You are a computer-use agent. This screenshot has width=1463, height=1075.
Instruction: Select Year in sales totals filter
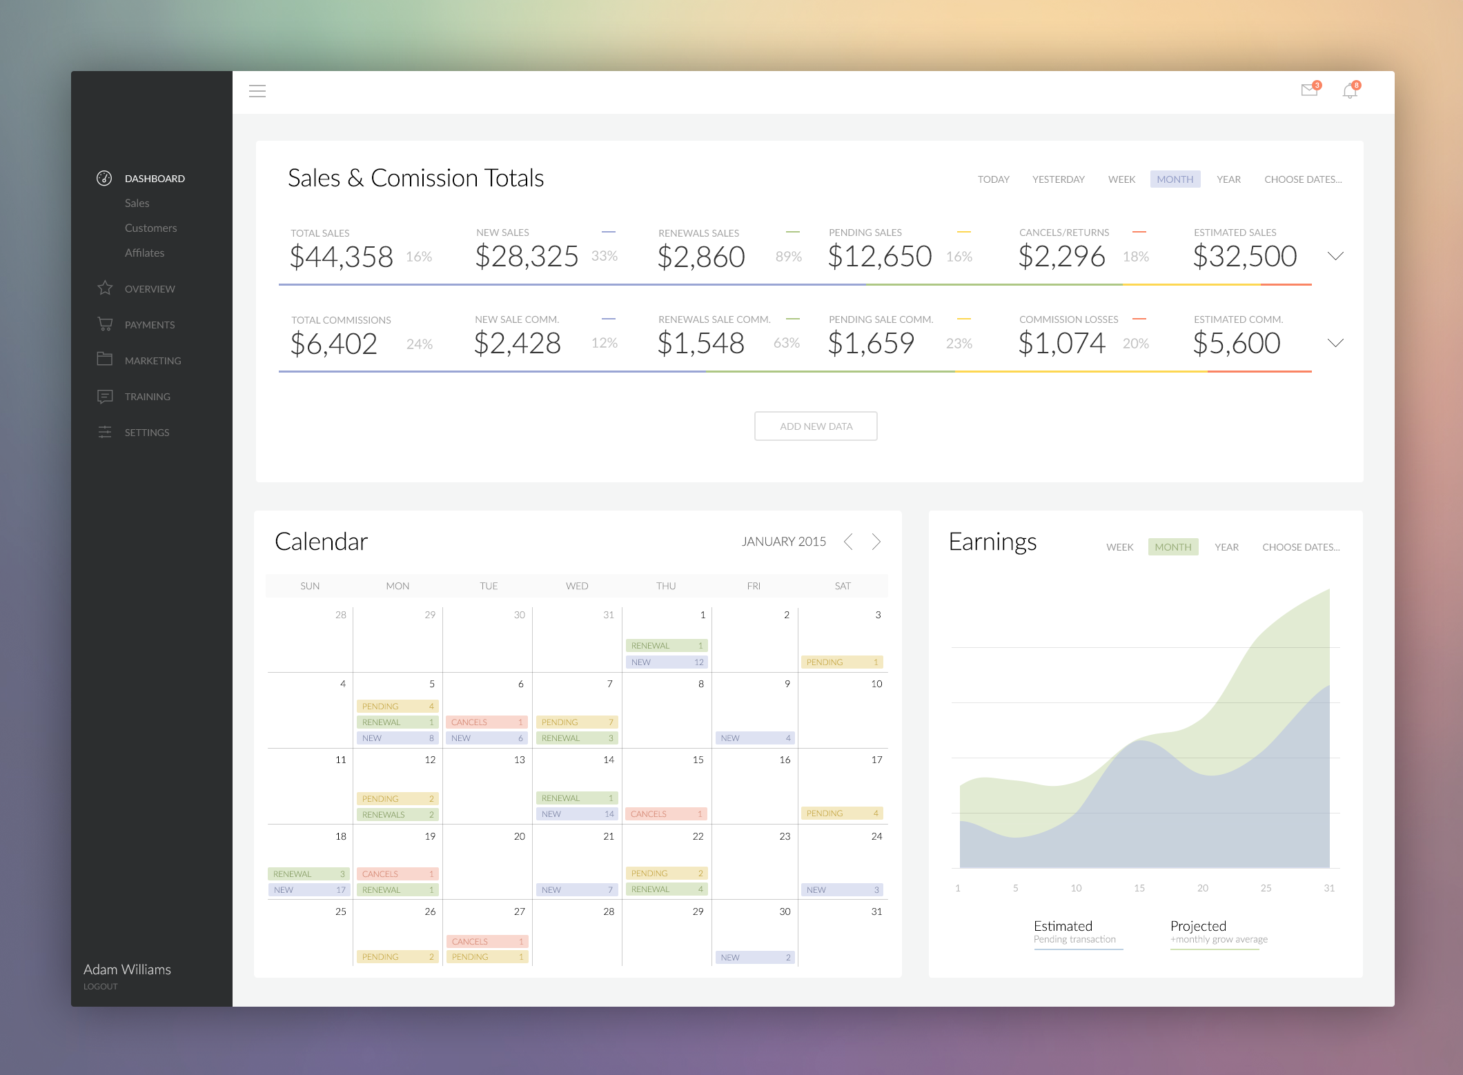pos(1228,179)
